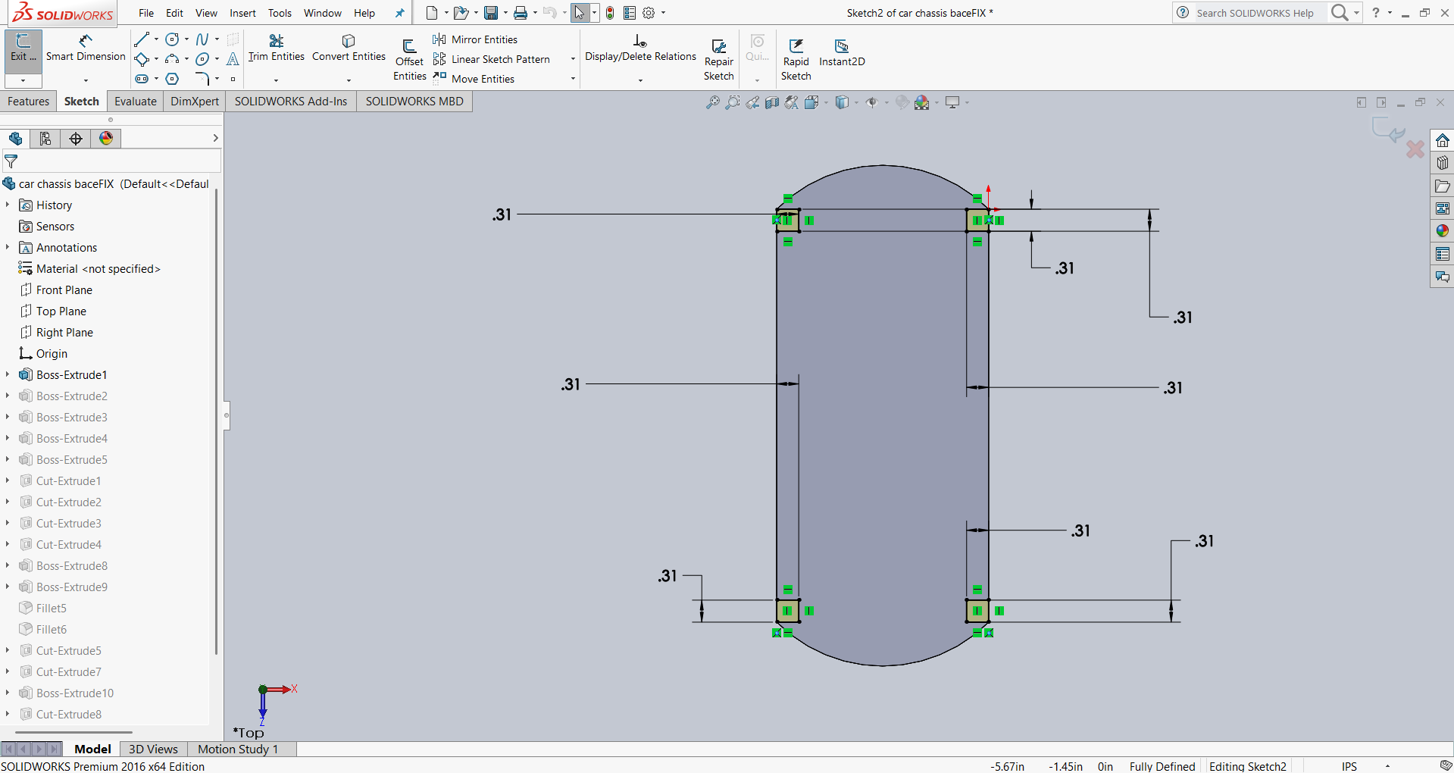Open the Motion Study 1 tab

click(x=238, y=749)
